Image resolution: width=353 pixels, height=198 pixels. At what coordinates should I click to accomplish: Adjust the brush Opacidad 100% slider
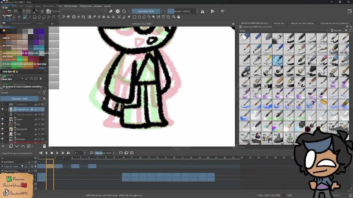[146, 11]
